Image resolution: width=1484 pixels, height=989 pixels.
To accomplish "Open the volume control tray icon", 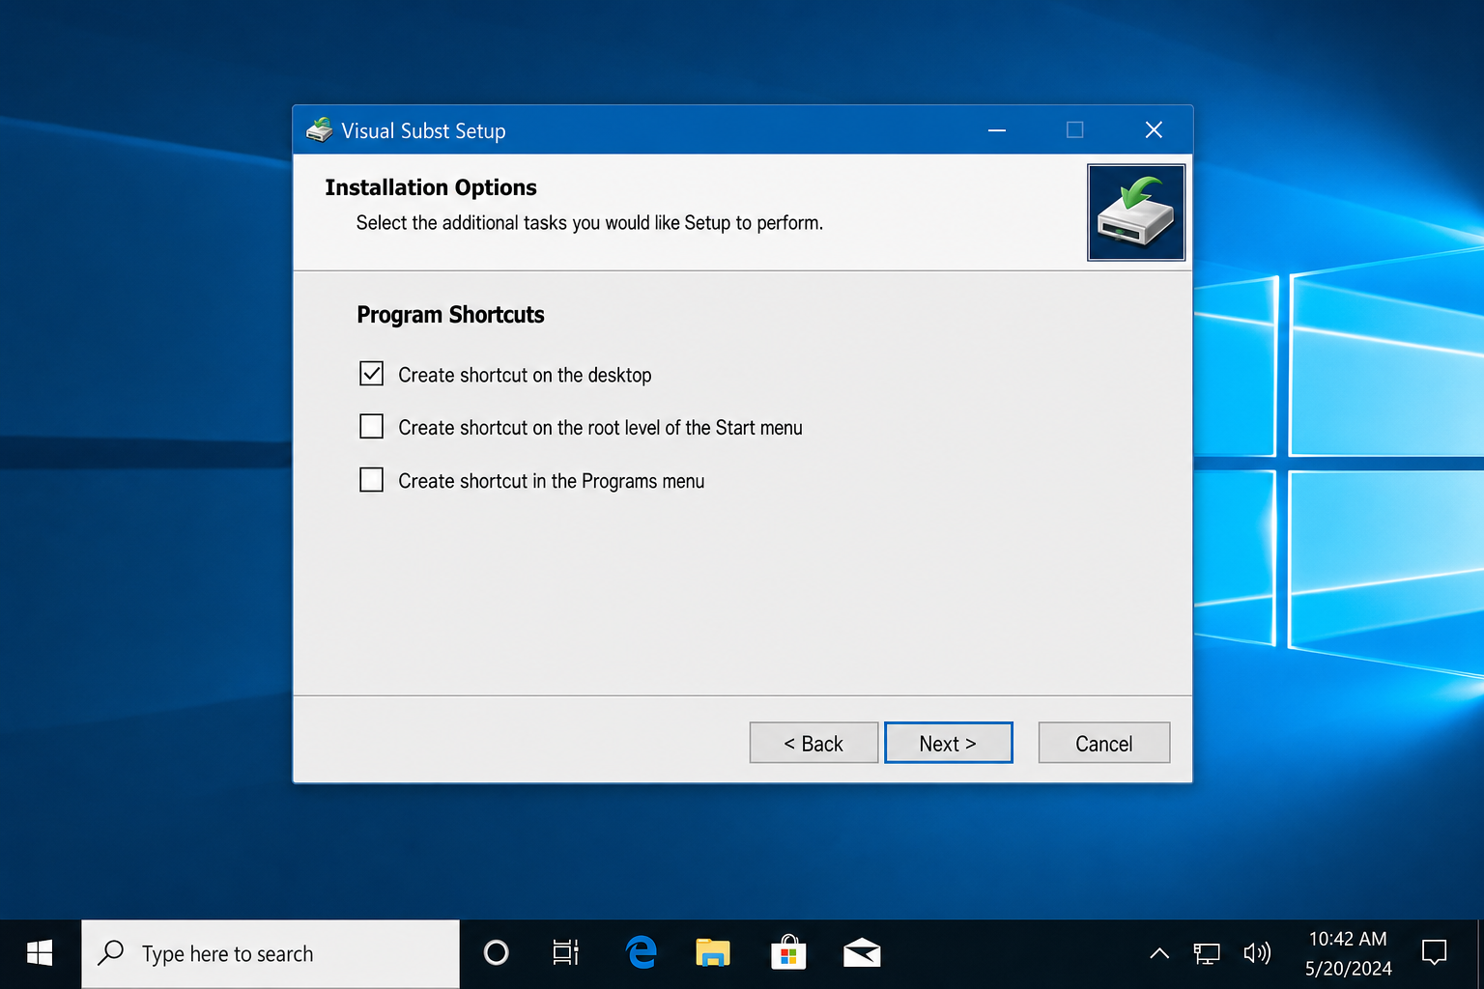I will tap(1257, 954).
